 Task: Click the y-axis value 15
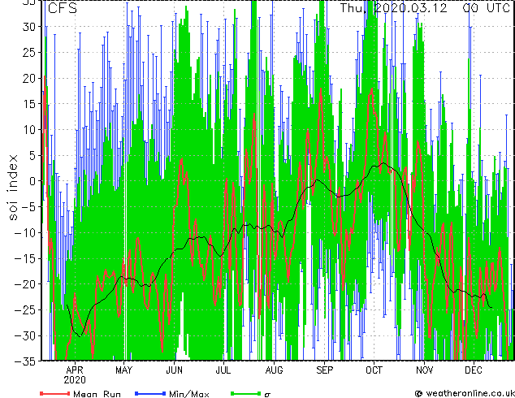click(29, 104)
